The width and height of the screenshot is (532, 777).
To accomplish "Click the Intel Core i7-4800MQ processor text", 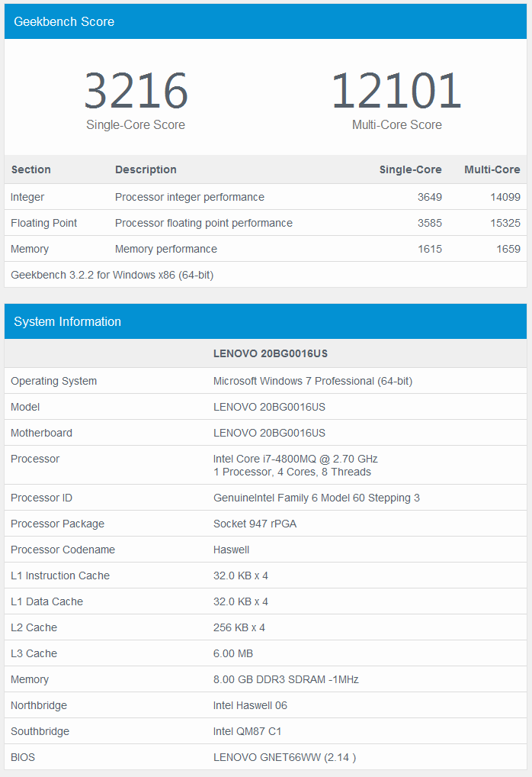I will click(295, 459).
